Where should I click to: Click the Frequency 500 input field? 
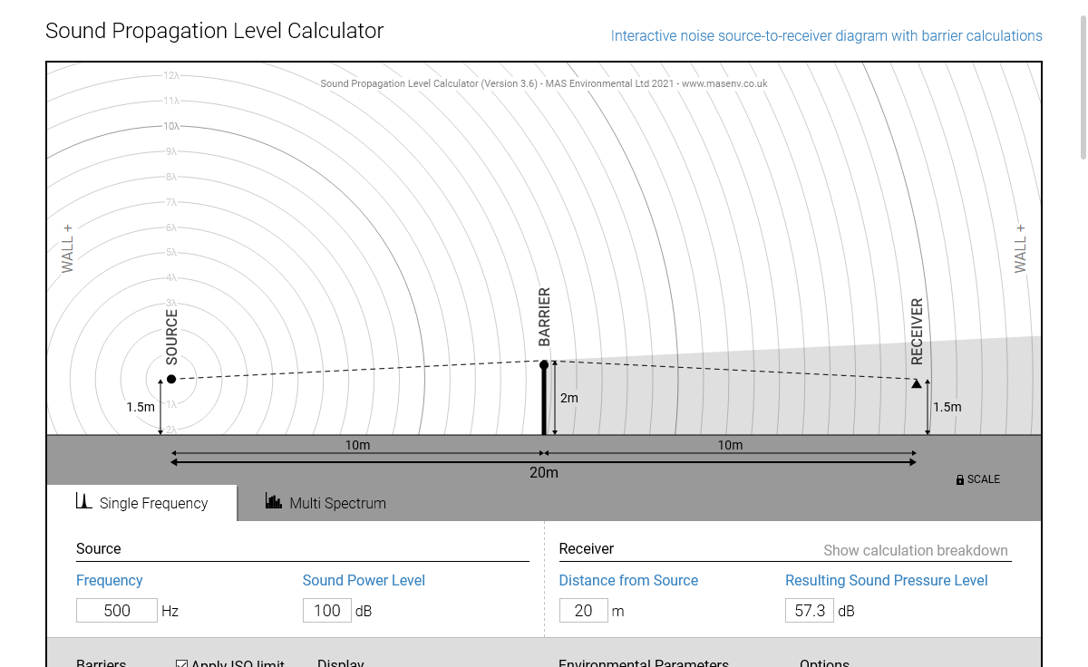(x=117, y=611)
